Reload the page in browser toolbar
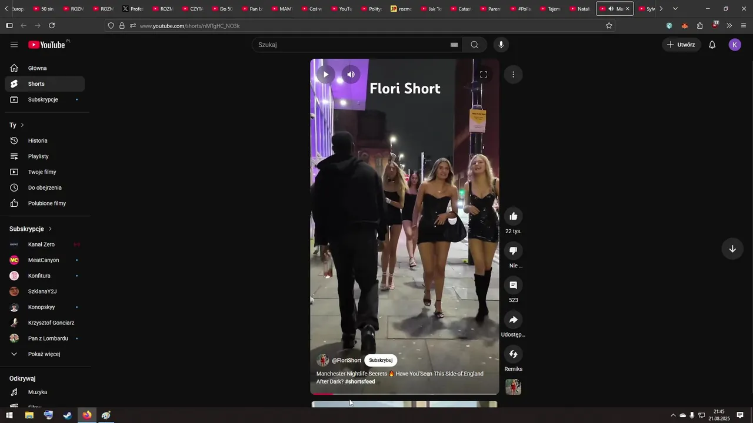Viewport: 753px width, 423px height. pyautogui.click(x=52, y=26)
